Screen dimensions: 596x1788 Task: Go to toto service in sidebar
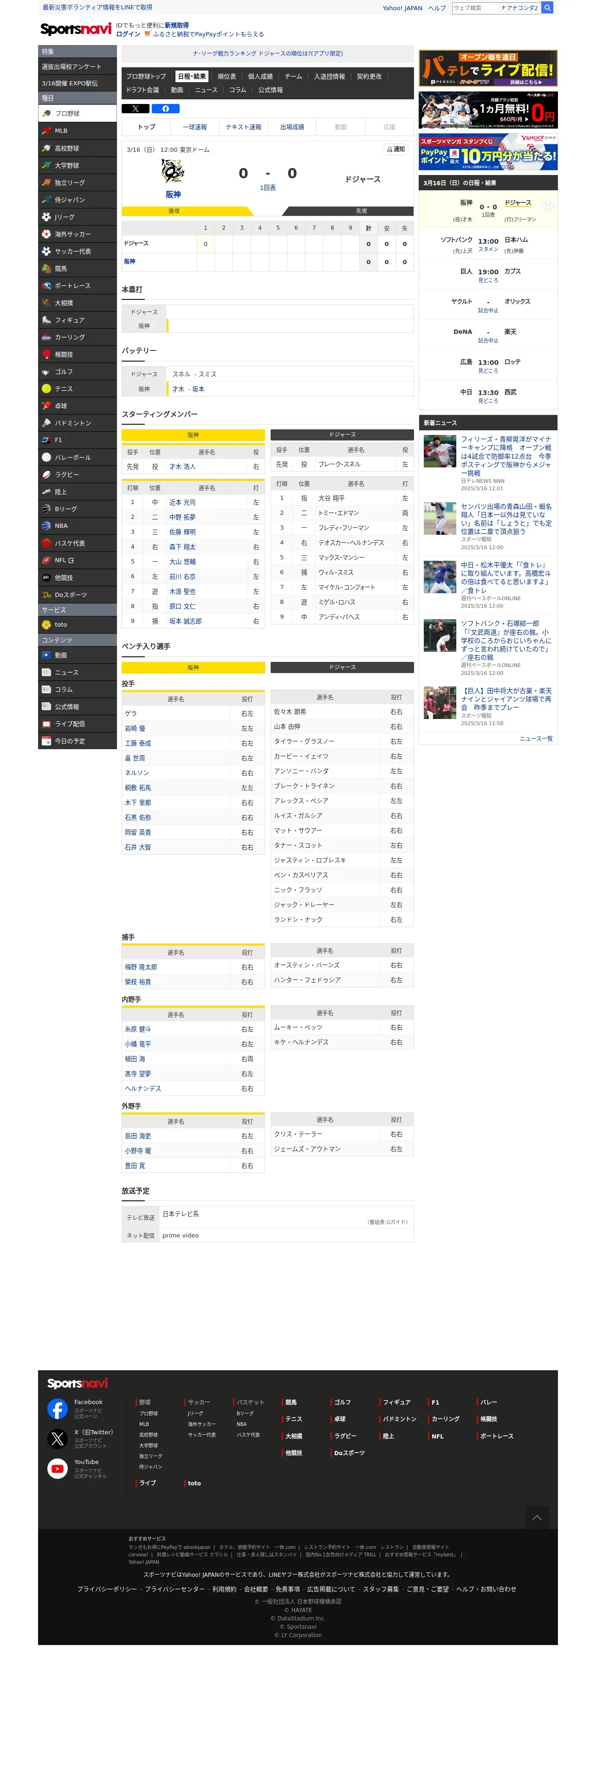click(x=77, y=625)
